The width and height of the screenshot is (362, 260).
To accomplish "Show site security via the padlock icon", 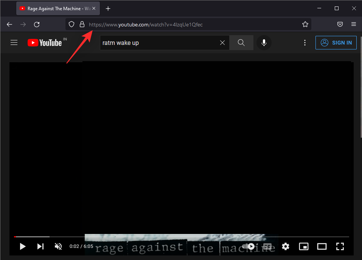I will (x=82, y=25).
